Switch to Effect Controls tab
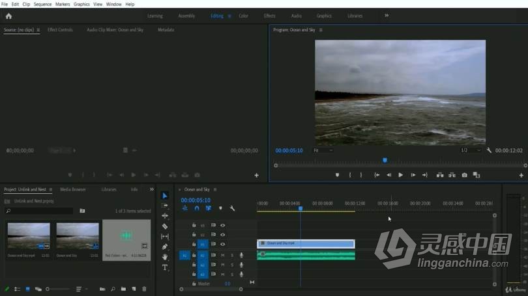The image size is (528, 296). pyautogui.click(x=60, y=30)
